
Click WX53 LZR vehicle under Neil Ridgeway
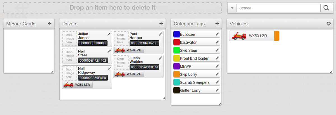78,85
